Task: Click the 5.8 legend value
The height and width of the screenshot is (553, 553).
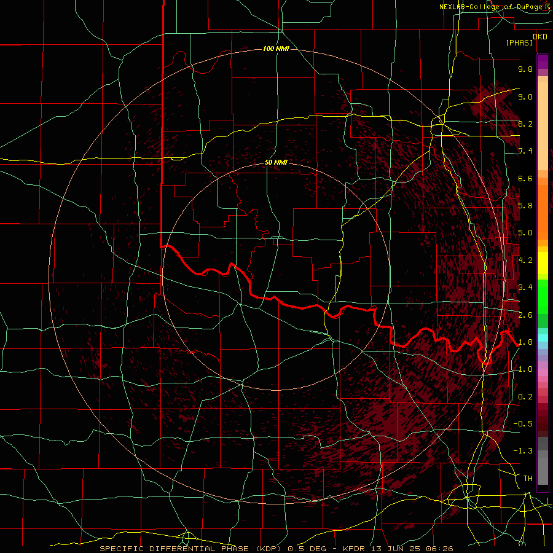Action: tap(525, 206)
